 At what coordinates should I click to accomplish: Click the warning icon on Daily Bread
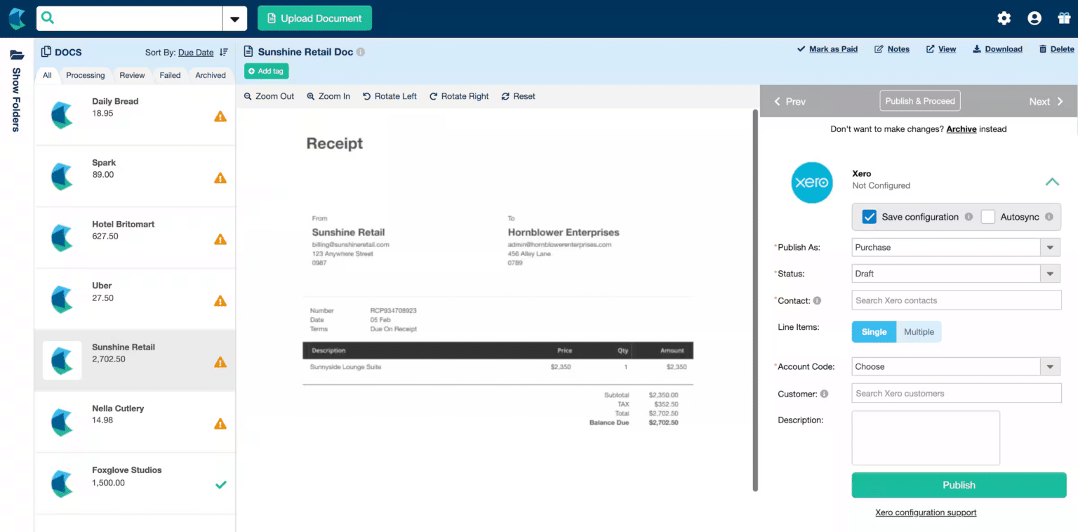click(222, 118)
